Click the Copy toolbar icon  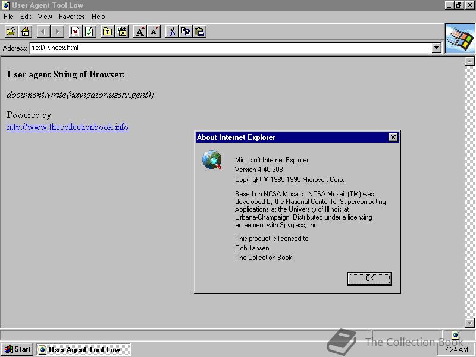[x=186, y=32]
